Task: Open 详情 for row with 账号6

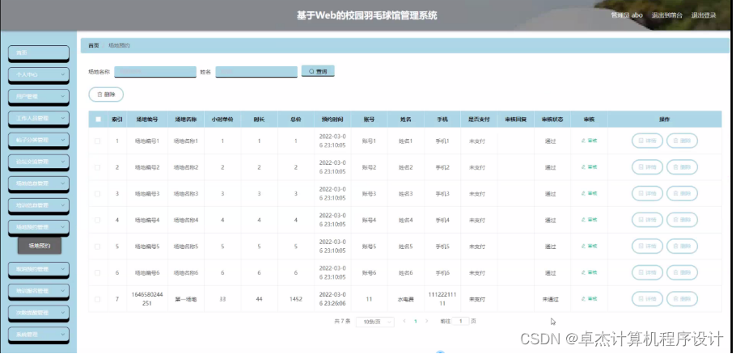Action: [647, 272]
